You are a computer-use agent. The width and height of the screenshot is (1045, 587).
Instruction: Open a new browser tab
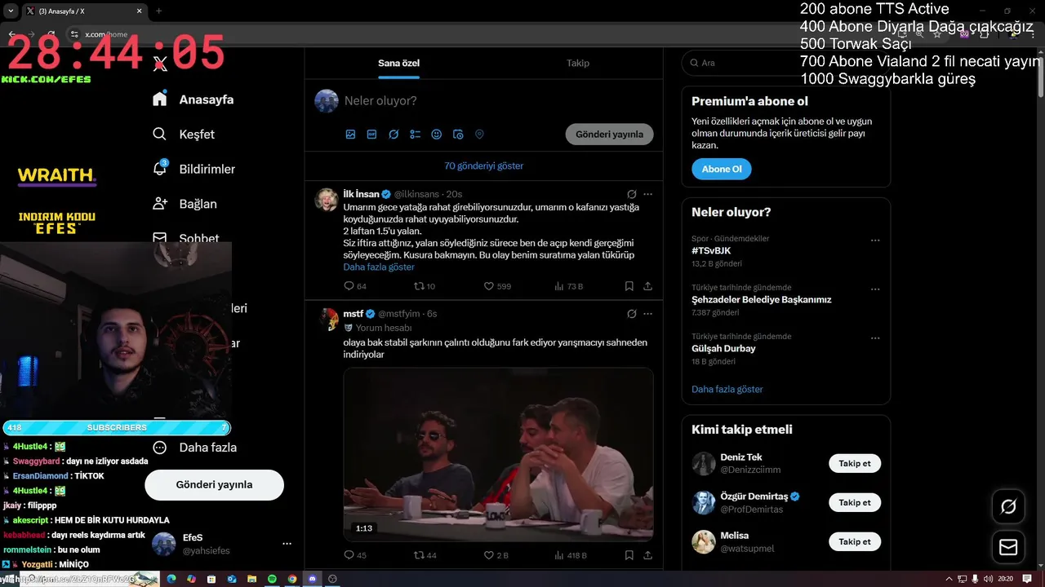click(x=159, y=11)
